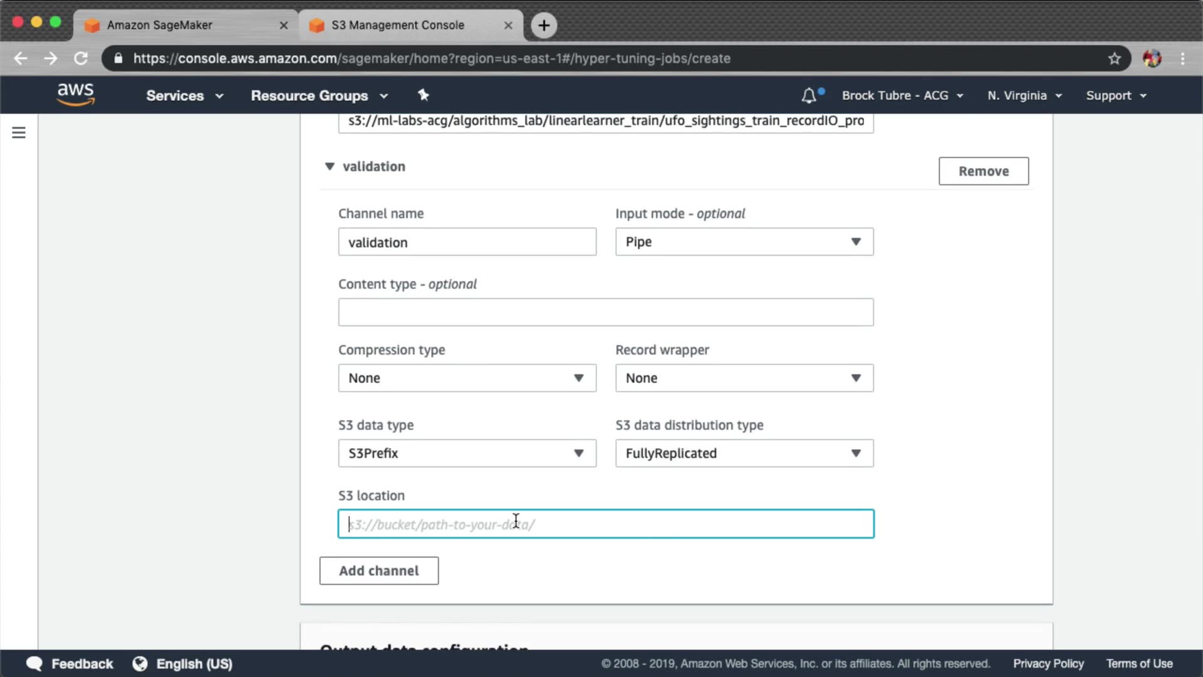Open the hamburger side navigation menu

(x=19, y=133)
